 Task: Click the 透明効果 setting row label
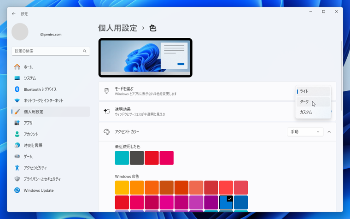click(x=122, y=109)
